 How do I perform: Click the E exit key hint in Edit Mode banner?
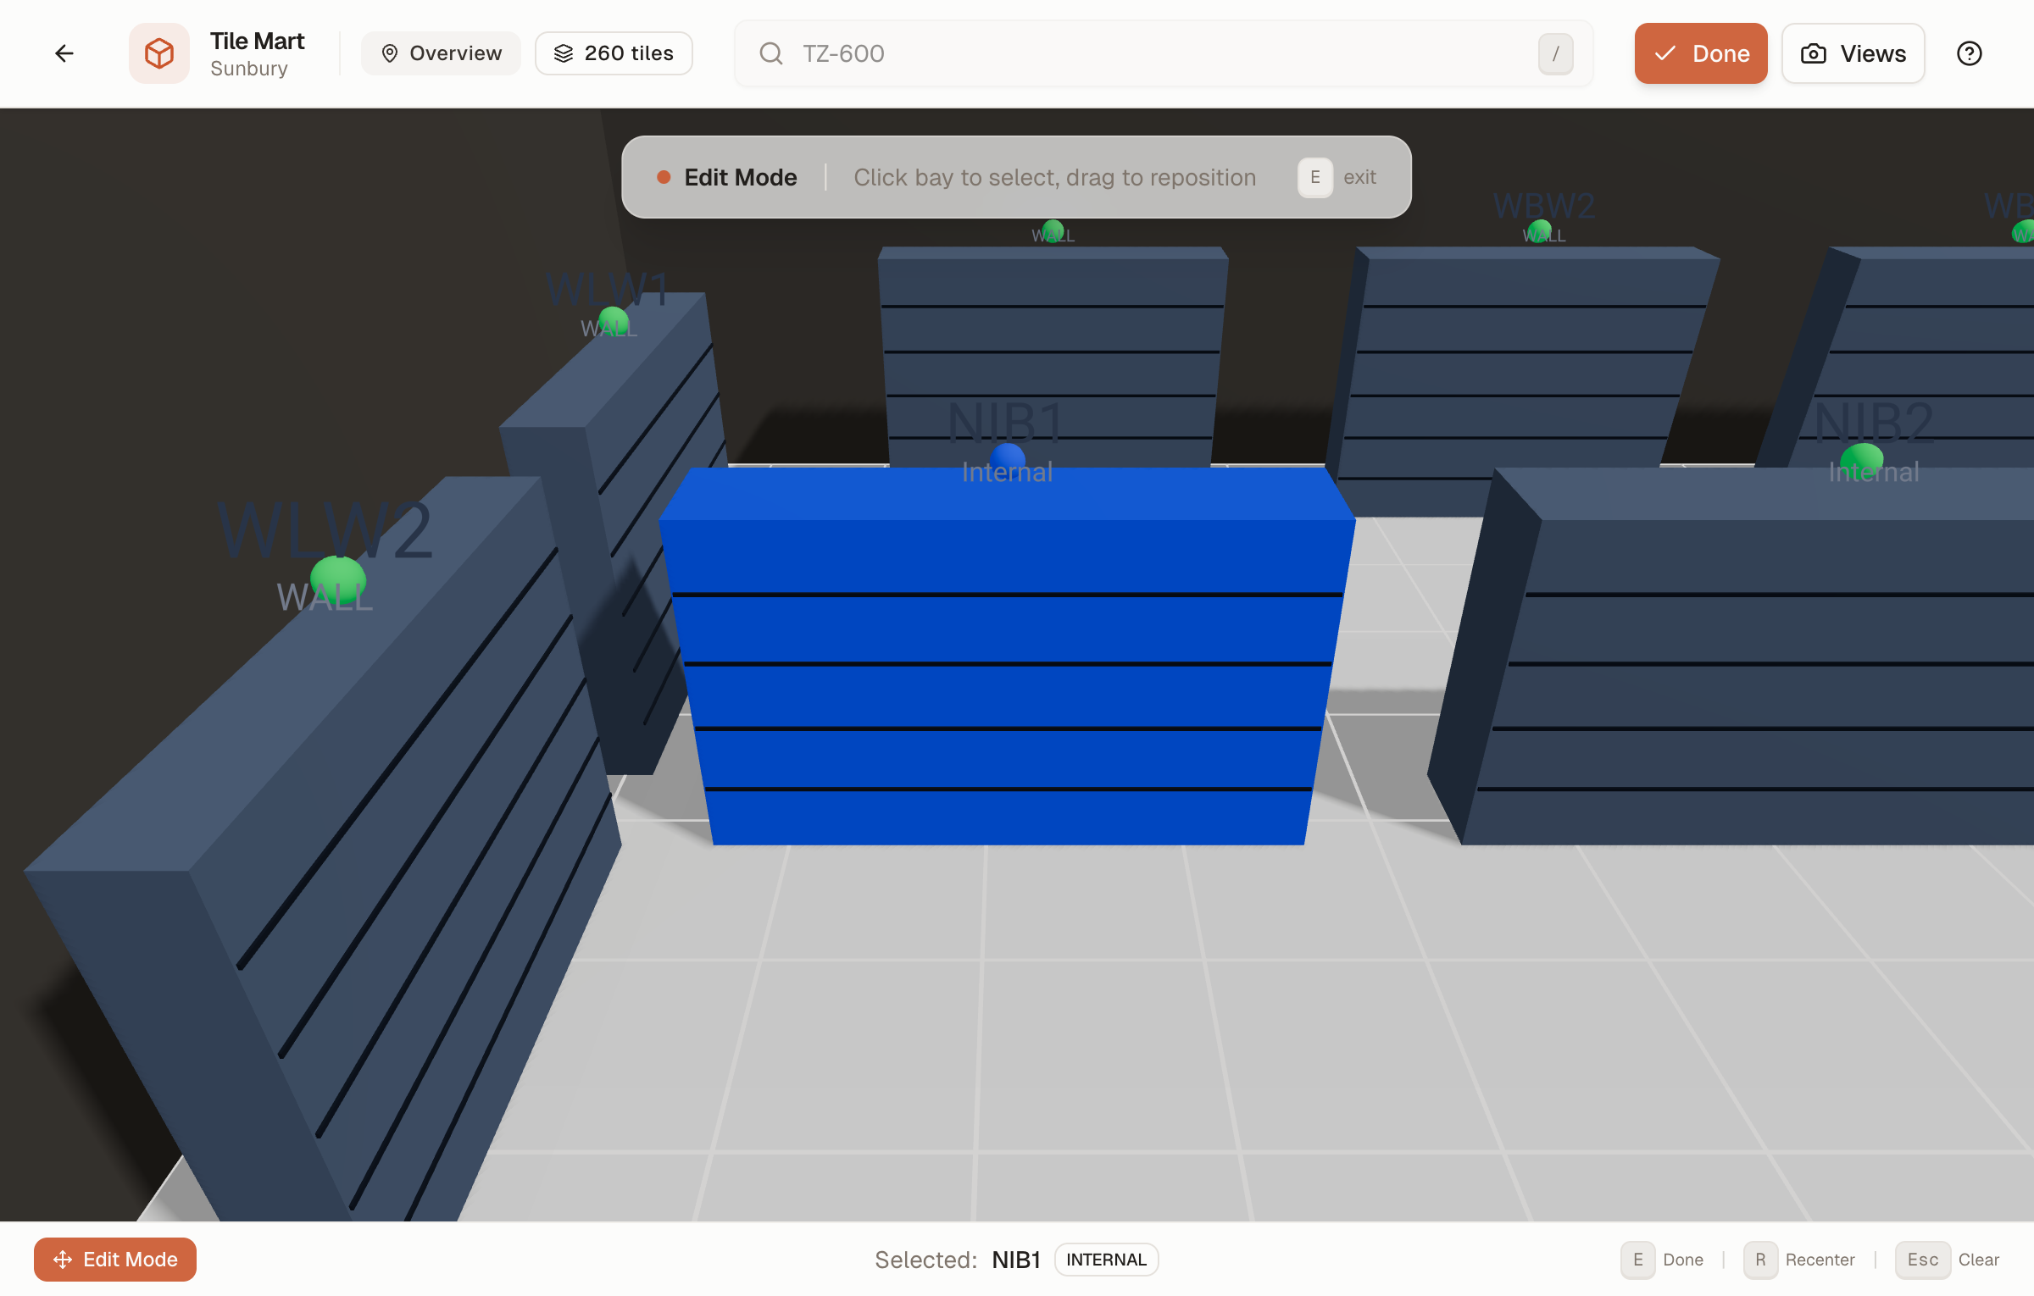[x=1315, y=177]
